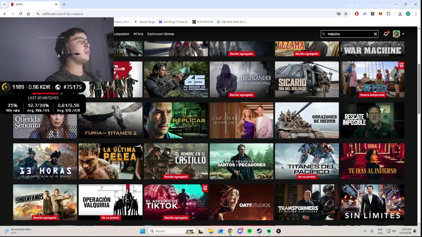Screen dimensions: 422x237
Task: Open 'En tierra de santos y pecadores'
Action: click(241, 161)
